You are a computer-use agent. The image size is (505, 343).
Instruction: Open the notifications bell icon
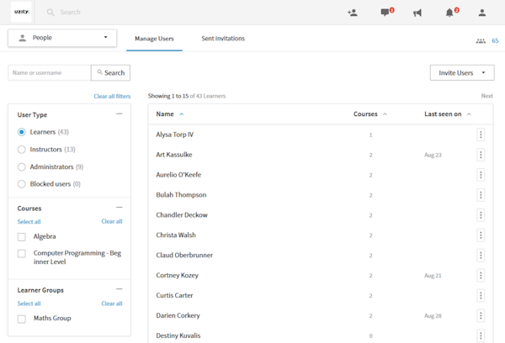pyautogui.click(x=449, y=13)
